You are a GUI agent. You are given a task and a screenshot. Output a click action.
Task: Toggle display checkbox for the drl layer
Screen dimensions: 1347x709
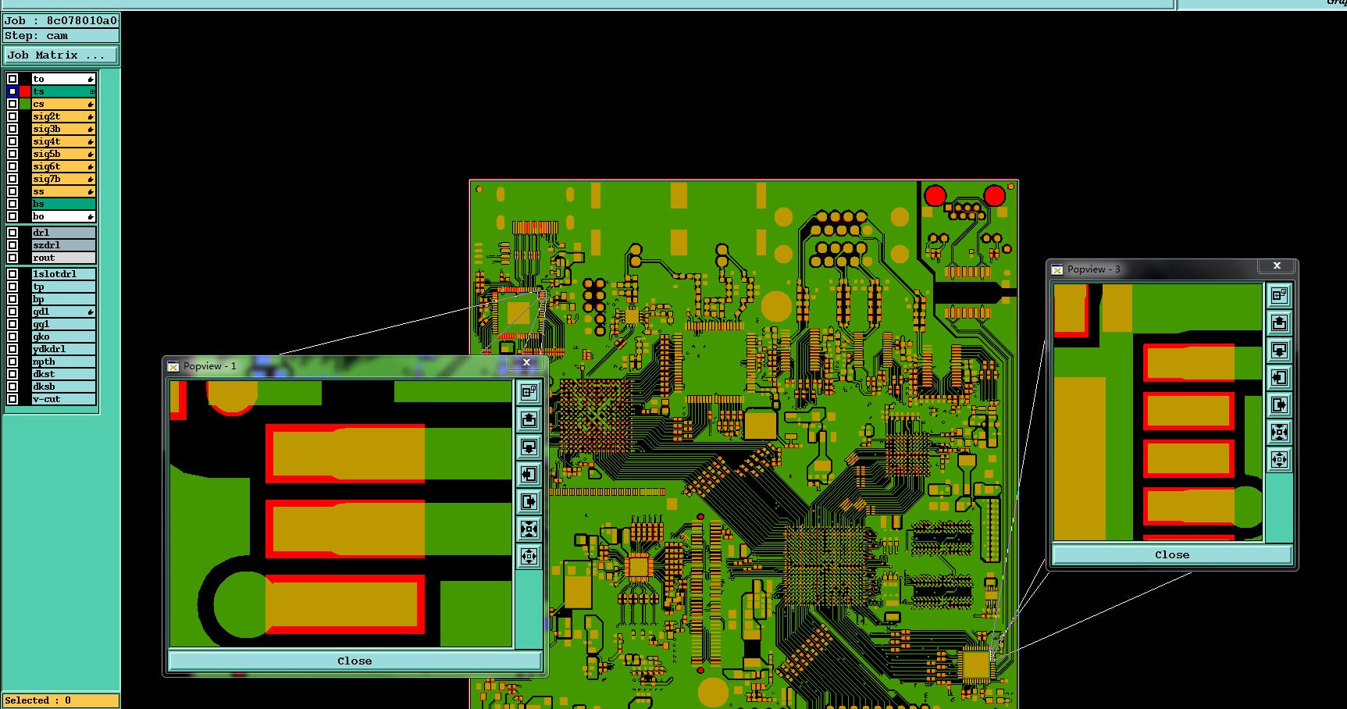pos(12,233)
